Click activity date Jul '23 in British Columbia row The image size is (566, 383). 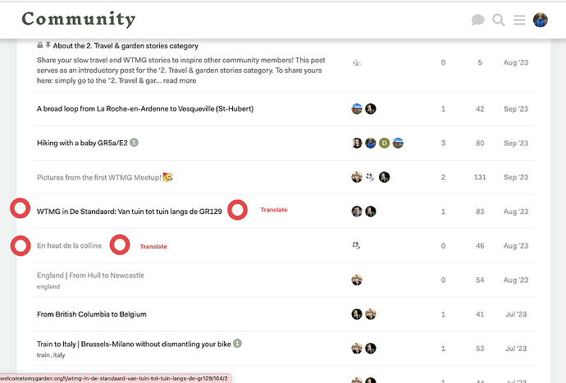coord(516,314)
